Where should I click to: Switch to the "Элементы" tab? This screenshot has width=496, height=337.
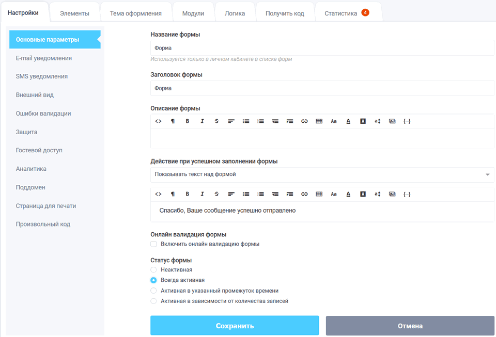click(x=74, y=13)
